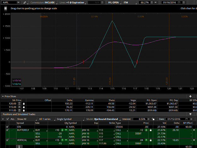The width and height of the screenshot is (197, 148).
Task: Collapse the Price Slices section
Action: [3, 96]
